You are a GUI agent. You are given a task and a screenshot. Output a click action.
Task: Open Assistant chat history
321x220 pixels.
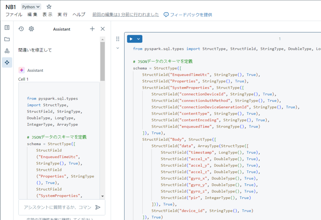(x=21, y=29)
